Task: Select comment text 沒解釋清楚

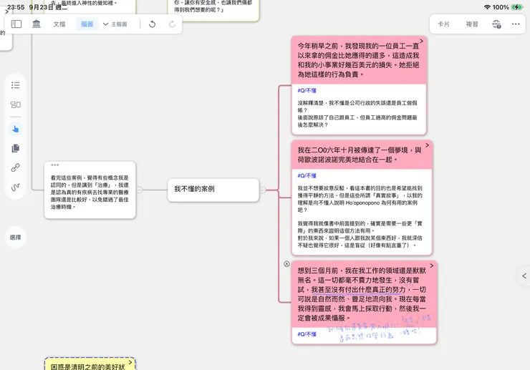Action: (x=357, y=114)
